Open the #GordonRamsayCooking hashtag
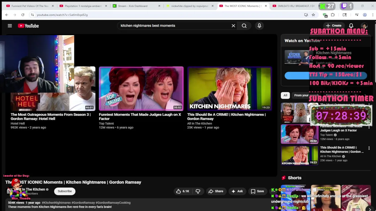Image resolution: width=376 pixels, height=211 pixels. [x=113, y=203]
